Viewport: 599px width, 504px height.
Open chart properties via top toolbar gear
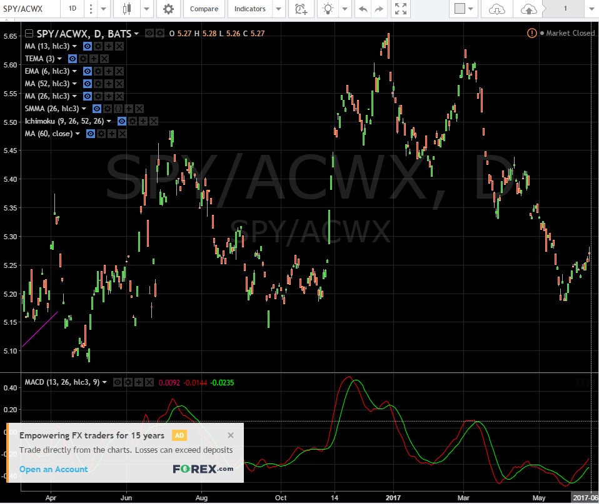coord(168,9)
